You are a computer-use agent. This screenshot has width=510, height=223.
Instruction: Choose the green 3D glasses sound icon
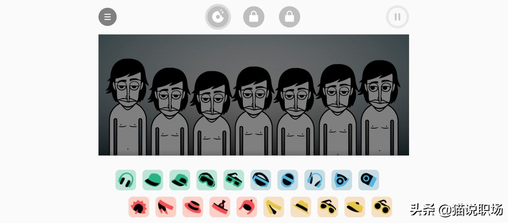[x=234, y=180]
